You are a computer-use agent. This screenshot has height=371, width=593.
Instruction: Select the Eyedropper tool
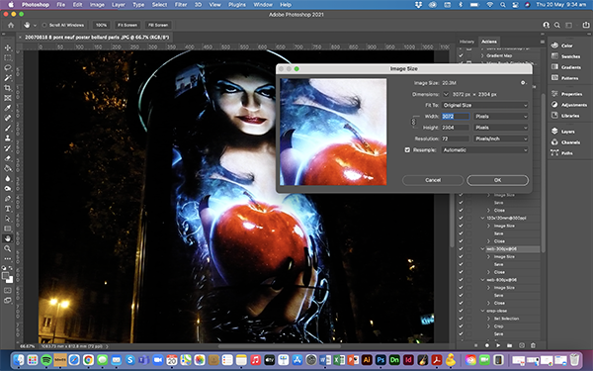(x=8, y=108)
